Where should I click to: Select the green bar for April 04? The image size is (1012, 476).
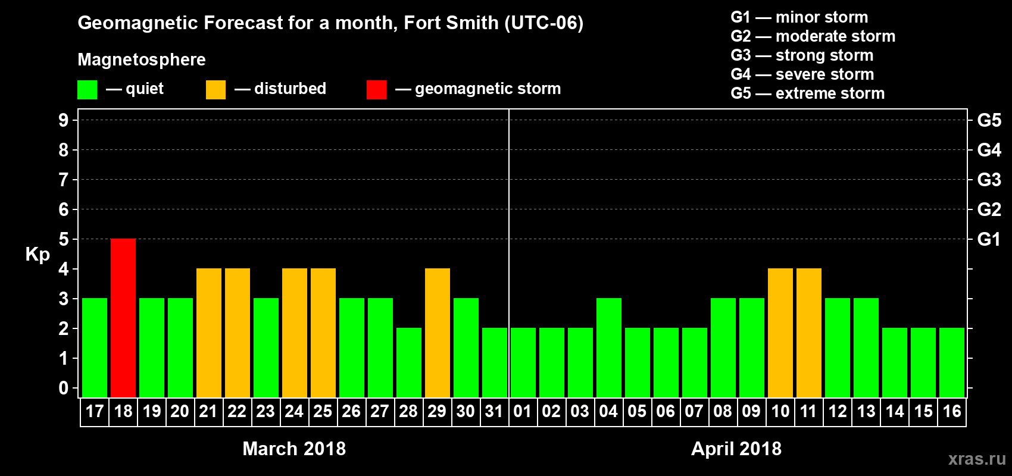(609, 347)
